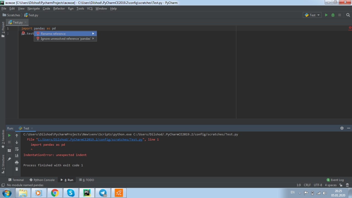Open the File menu

click(x=4, y=9)
